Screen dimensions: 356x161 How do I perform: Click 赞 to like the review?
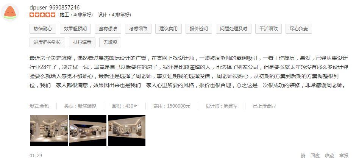[x=303, y=156]
